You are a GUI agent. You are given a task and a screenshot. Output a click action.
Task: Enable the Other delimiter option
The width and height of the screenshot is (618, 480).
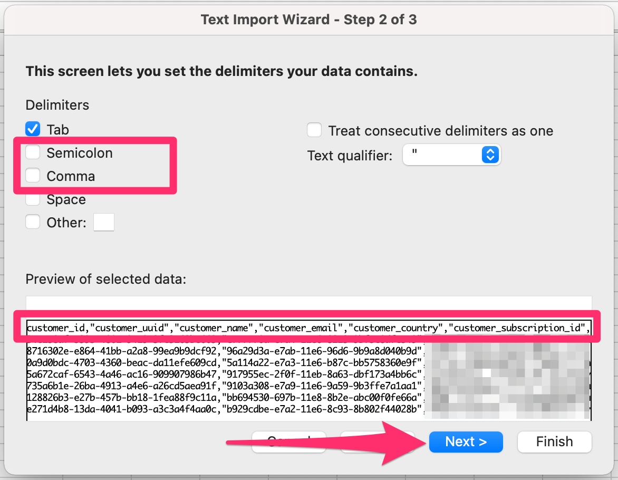coord(32,222)
